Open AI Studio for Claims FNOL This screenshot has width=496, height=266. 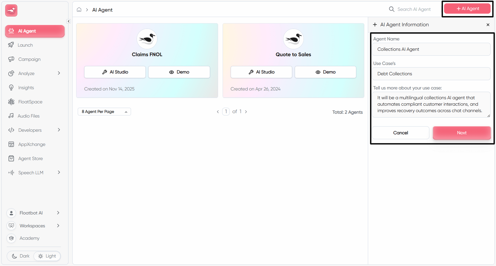coord(115,72)
